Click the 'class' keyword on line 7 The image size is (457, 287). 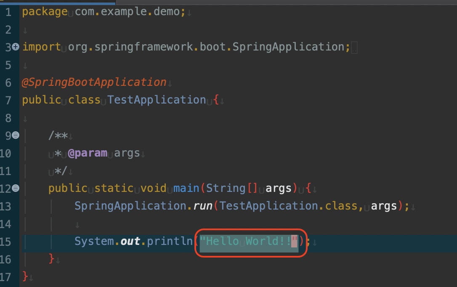click(x=84, y=100)
